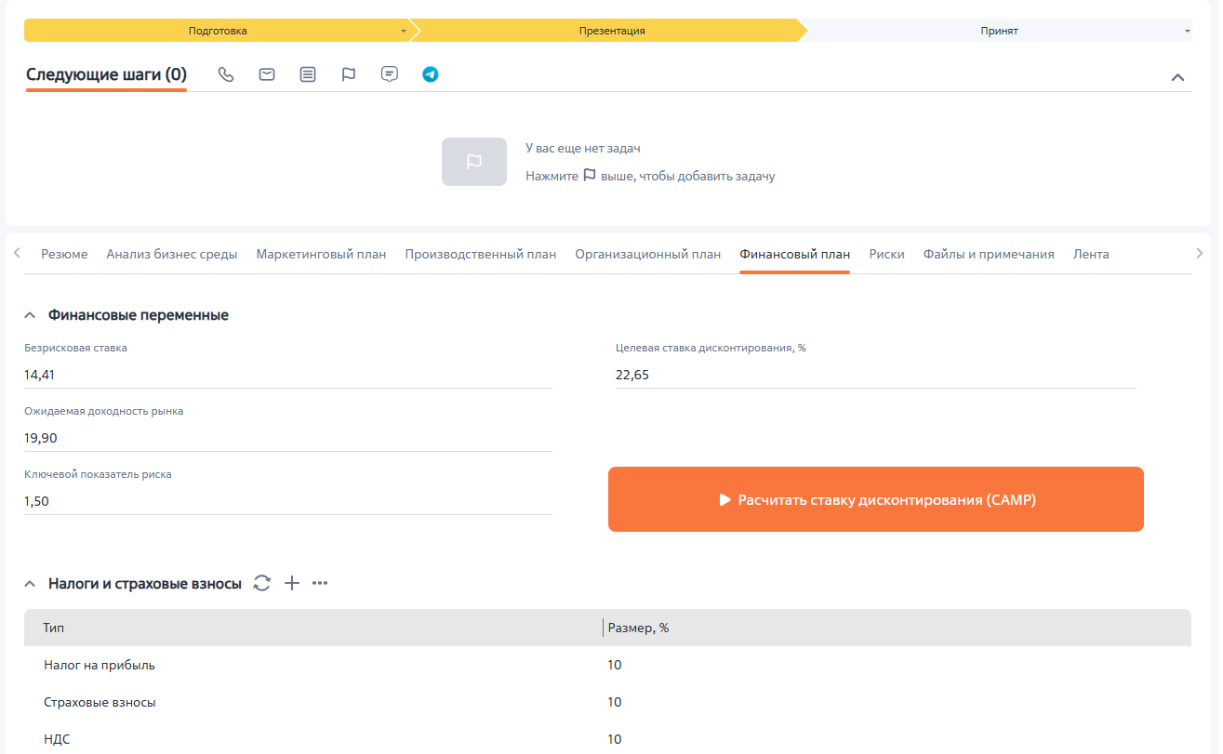Select Налог на прибыль row
This screenshot has width=1223, height=754.
coord(607,665)
